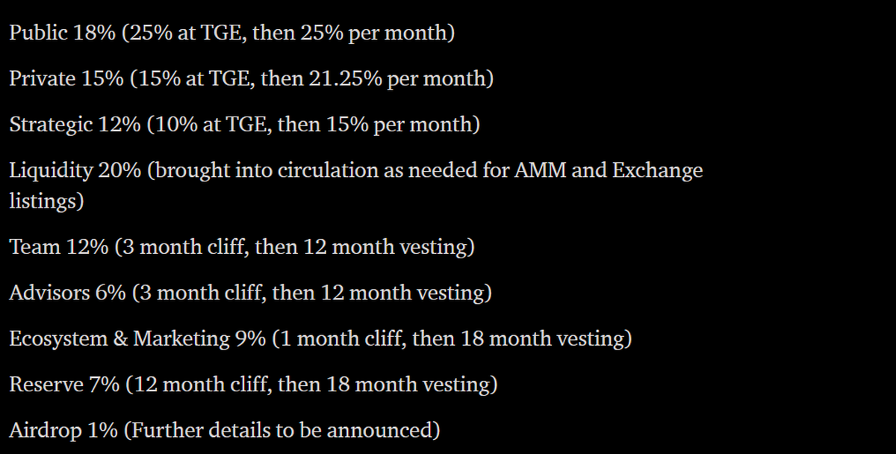
Task: Click "15% per month" in the Strategic line
Action: pyautogui.click(x=400, y=124)
